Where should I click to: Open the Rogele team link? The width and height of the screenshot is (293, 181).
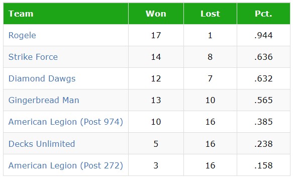coord(22,35)
